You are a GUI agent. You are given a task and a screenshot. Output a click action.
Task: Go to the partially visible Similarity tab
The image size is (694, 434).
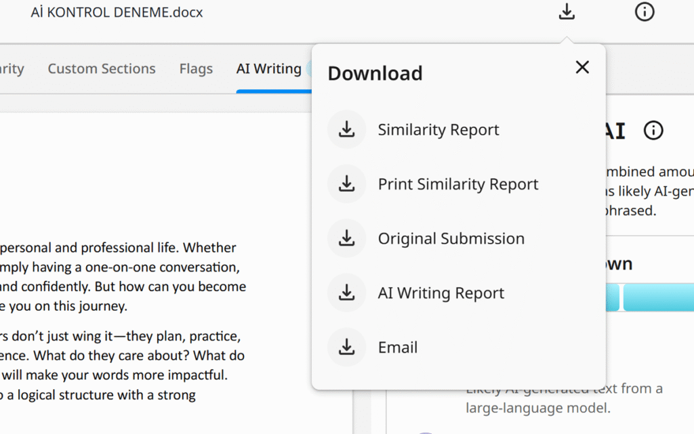pos(12,68)
